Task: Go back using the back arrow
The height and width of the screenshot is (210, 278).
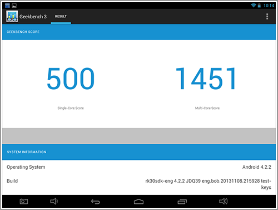Action: (96, 202)
